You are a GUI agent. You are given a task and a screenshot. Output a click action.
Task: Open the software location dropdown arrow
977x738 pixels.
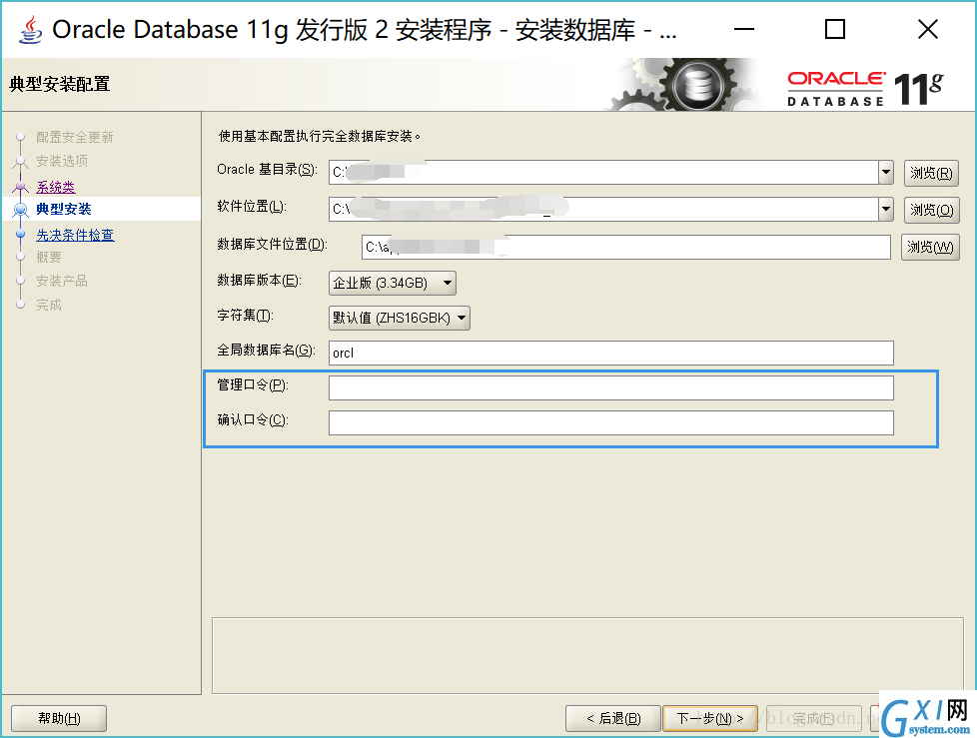pos(885,210)
